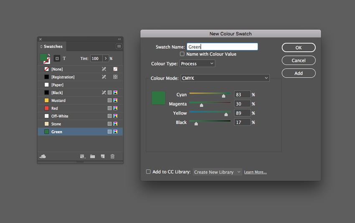This screenshot has height=223, width=355.
Task: Click the delete swatch trash icon
Action: click(x=112, y=156)
